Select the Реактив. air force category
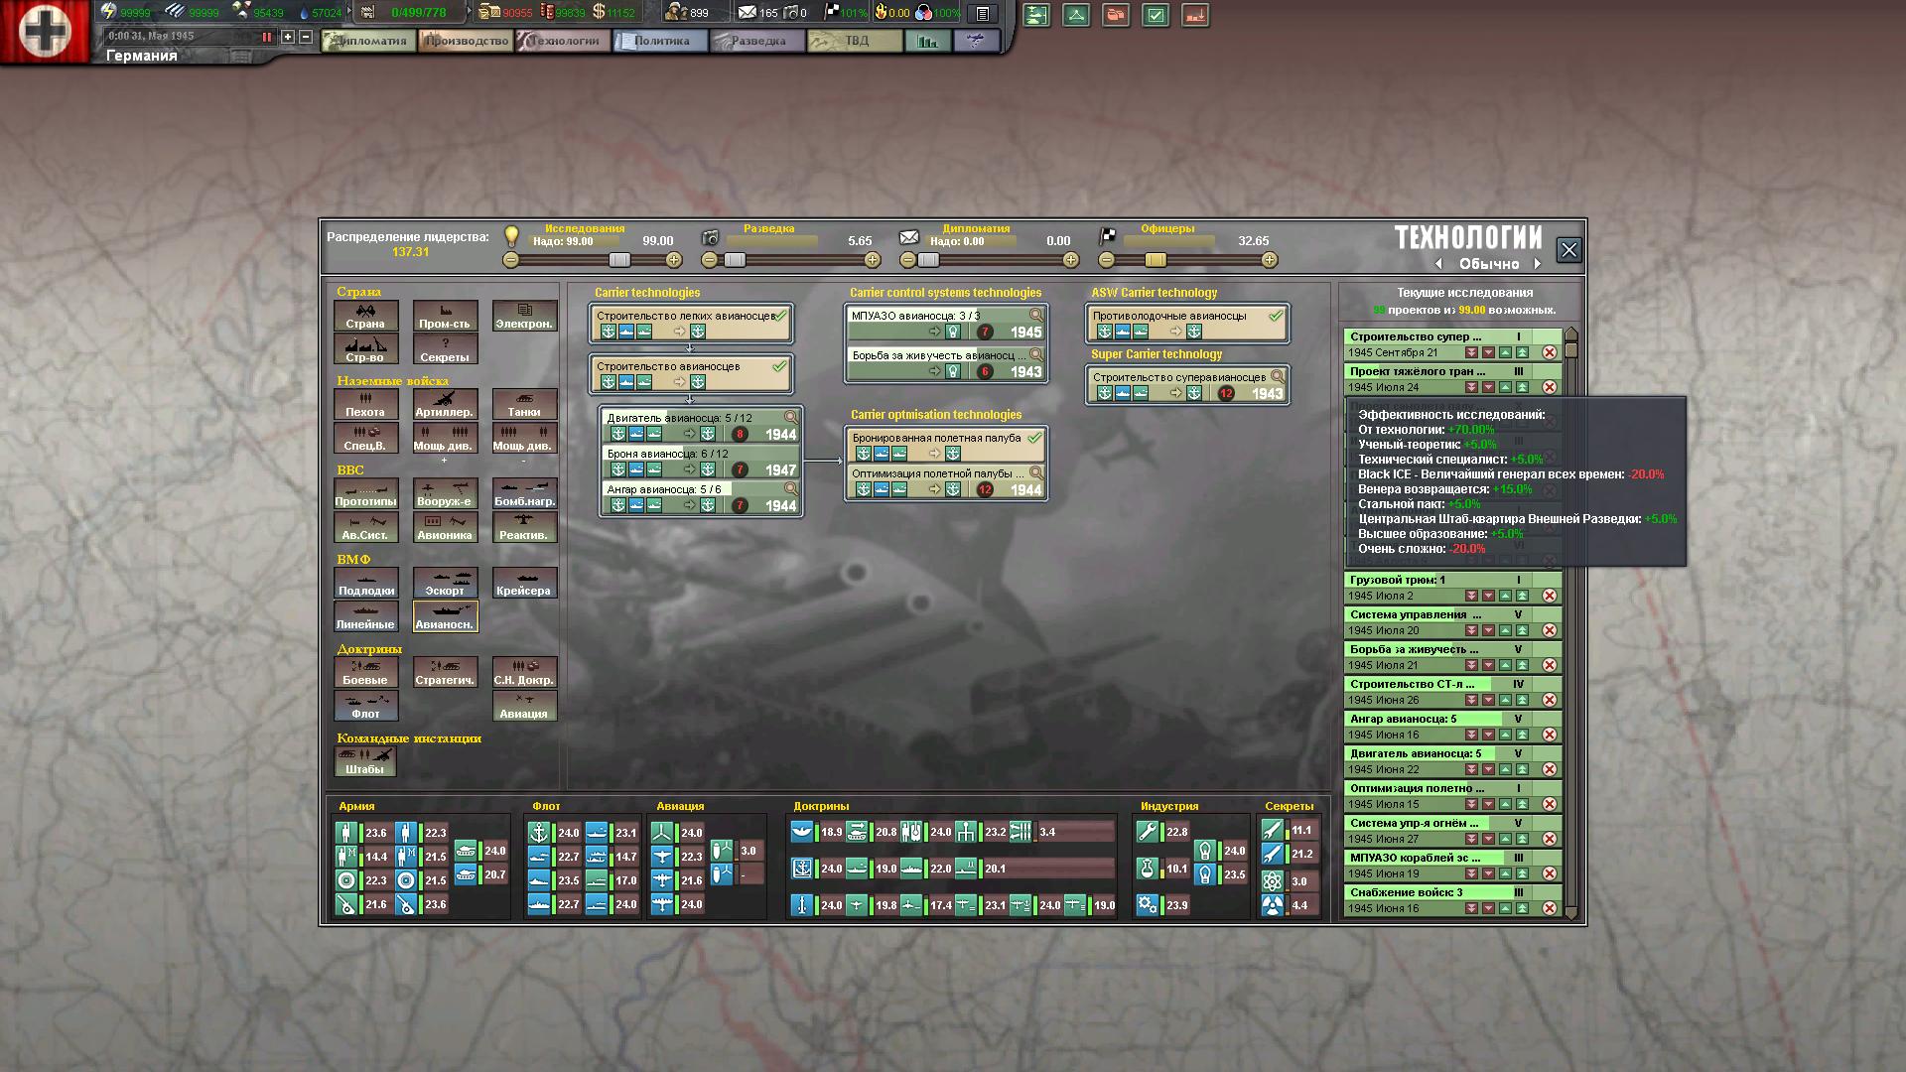The width and height of the screenshot is (1906, 1072). point(524,527)
